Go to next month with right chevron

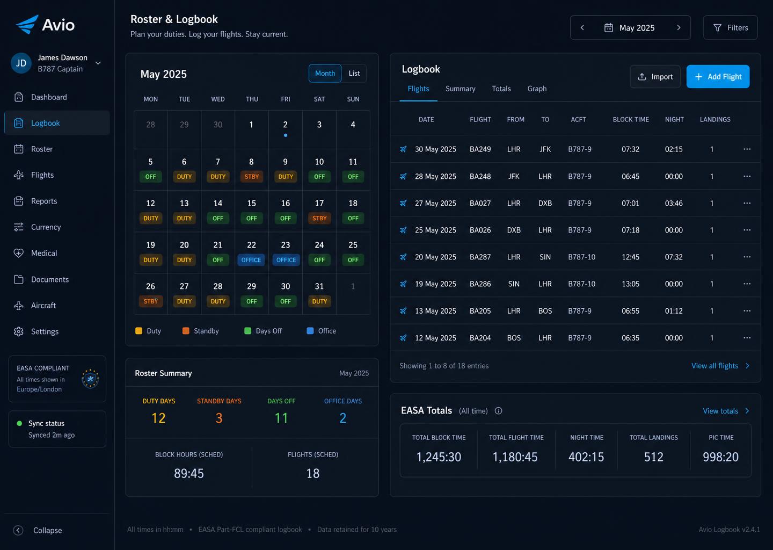(679, 28)
